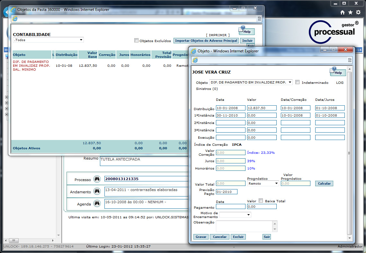The image size is (366, 253).
Task: Click the browser Home icon
Action: click(343, 12)
